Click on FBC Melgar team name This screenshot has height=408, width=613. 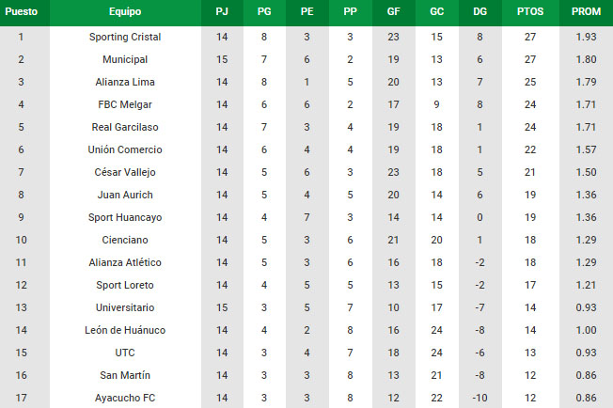(125, 104)
